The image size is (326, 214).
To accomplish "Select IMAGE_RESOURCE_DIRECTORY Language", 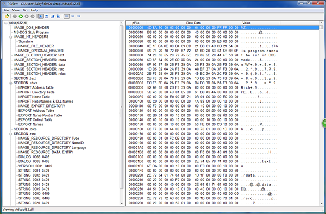I will click(x=52, y=148).
